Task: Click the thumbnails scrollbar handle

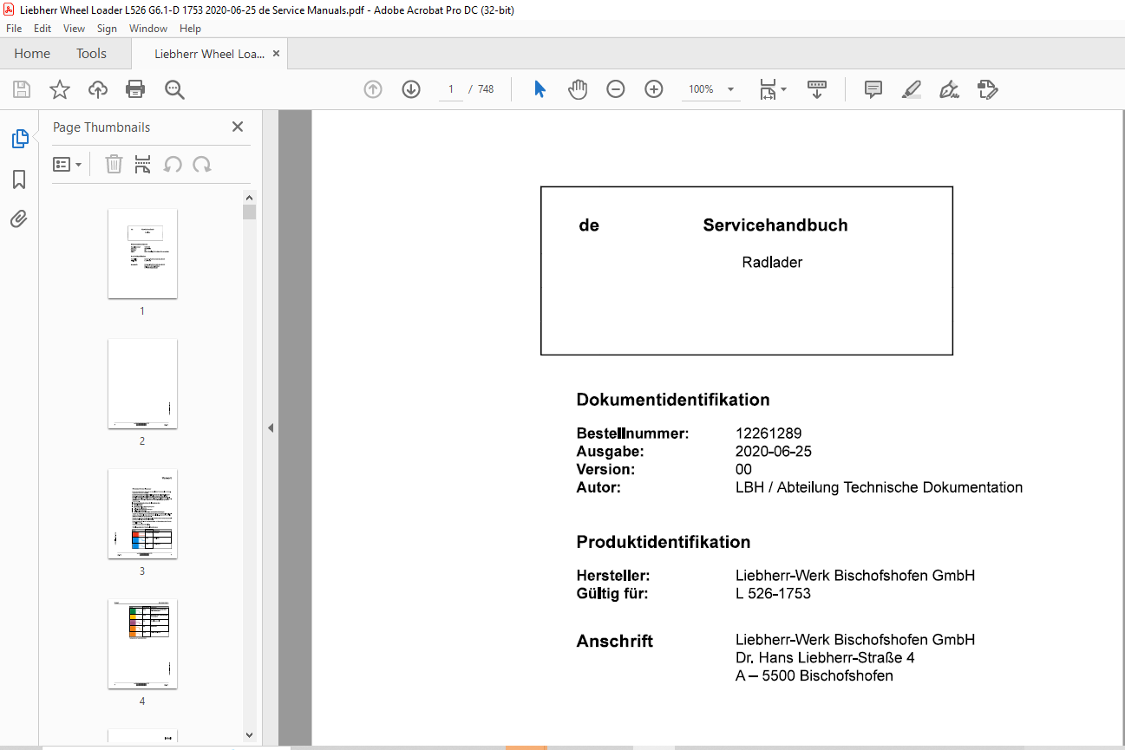Action: (250, 212)
